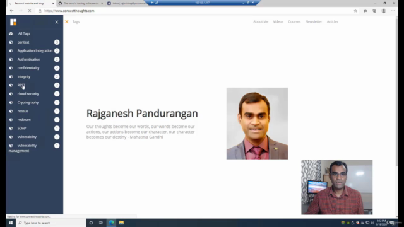Click the Rajganesh Pandurangan heading
The width and height of the screenshot is (404, 227).
click(142, 113)
